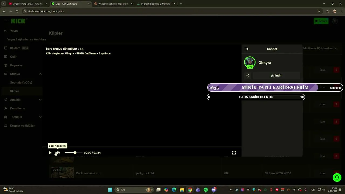Open the tab search dropdown arrow

(4, 4)
